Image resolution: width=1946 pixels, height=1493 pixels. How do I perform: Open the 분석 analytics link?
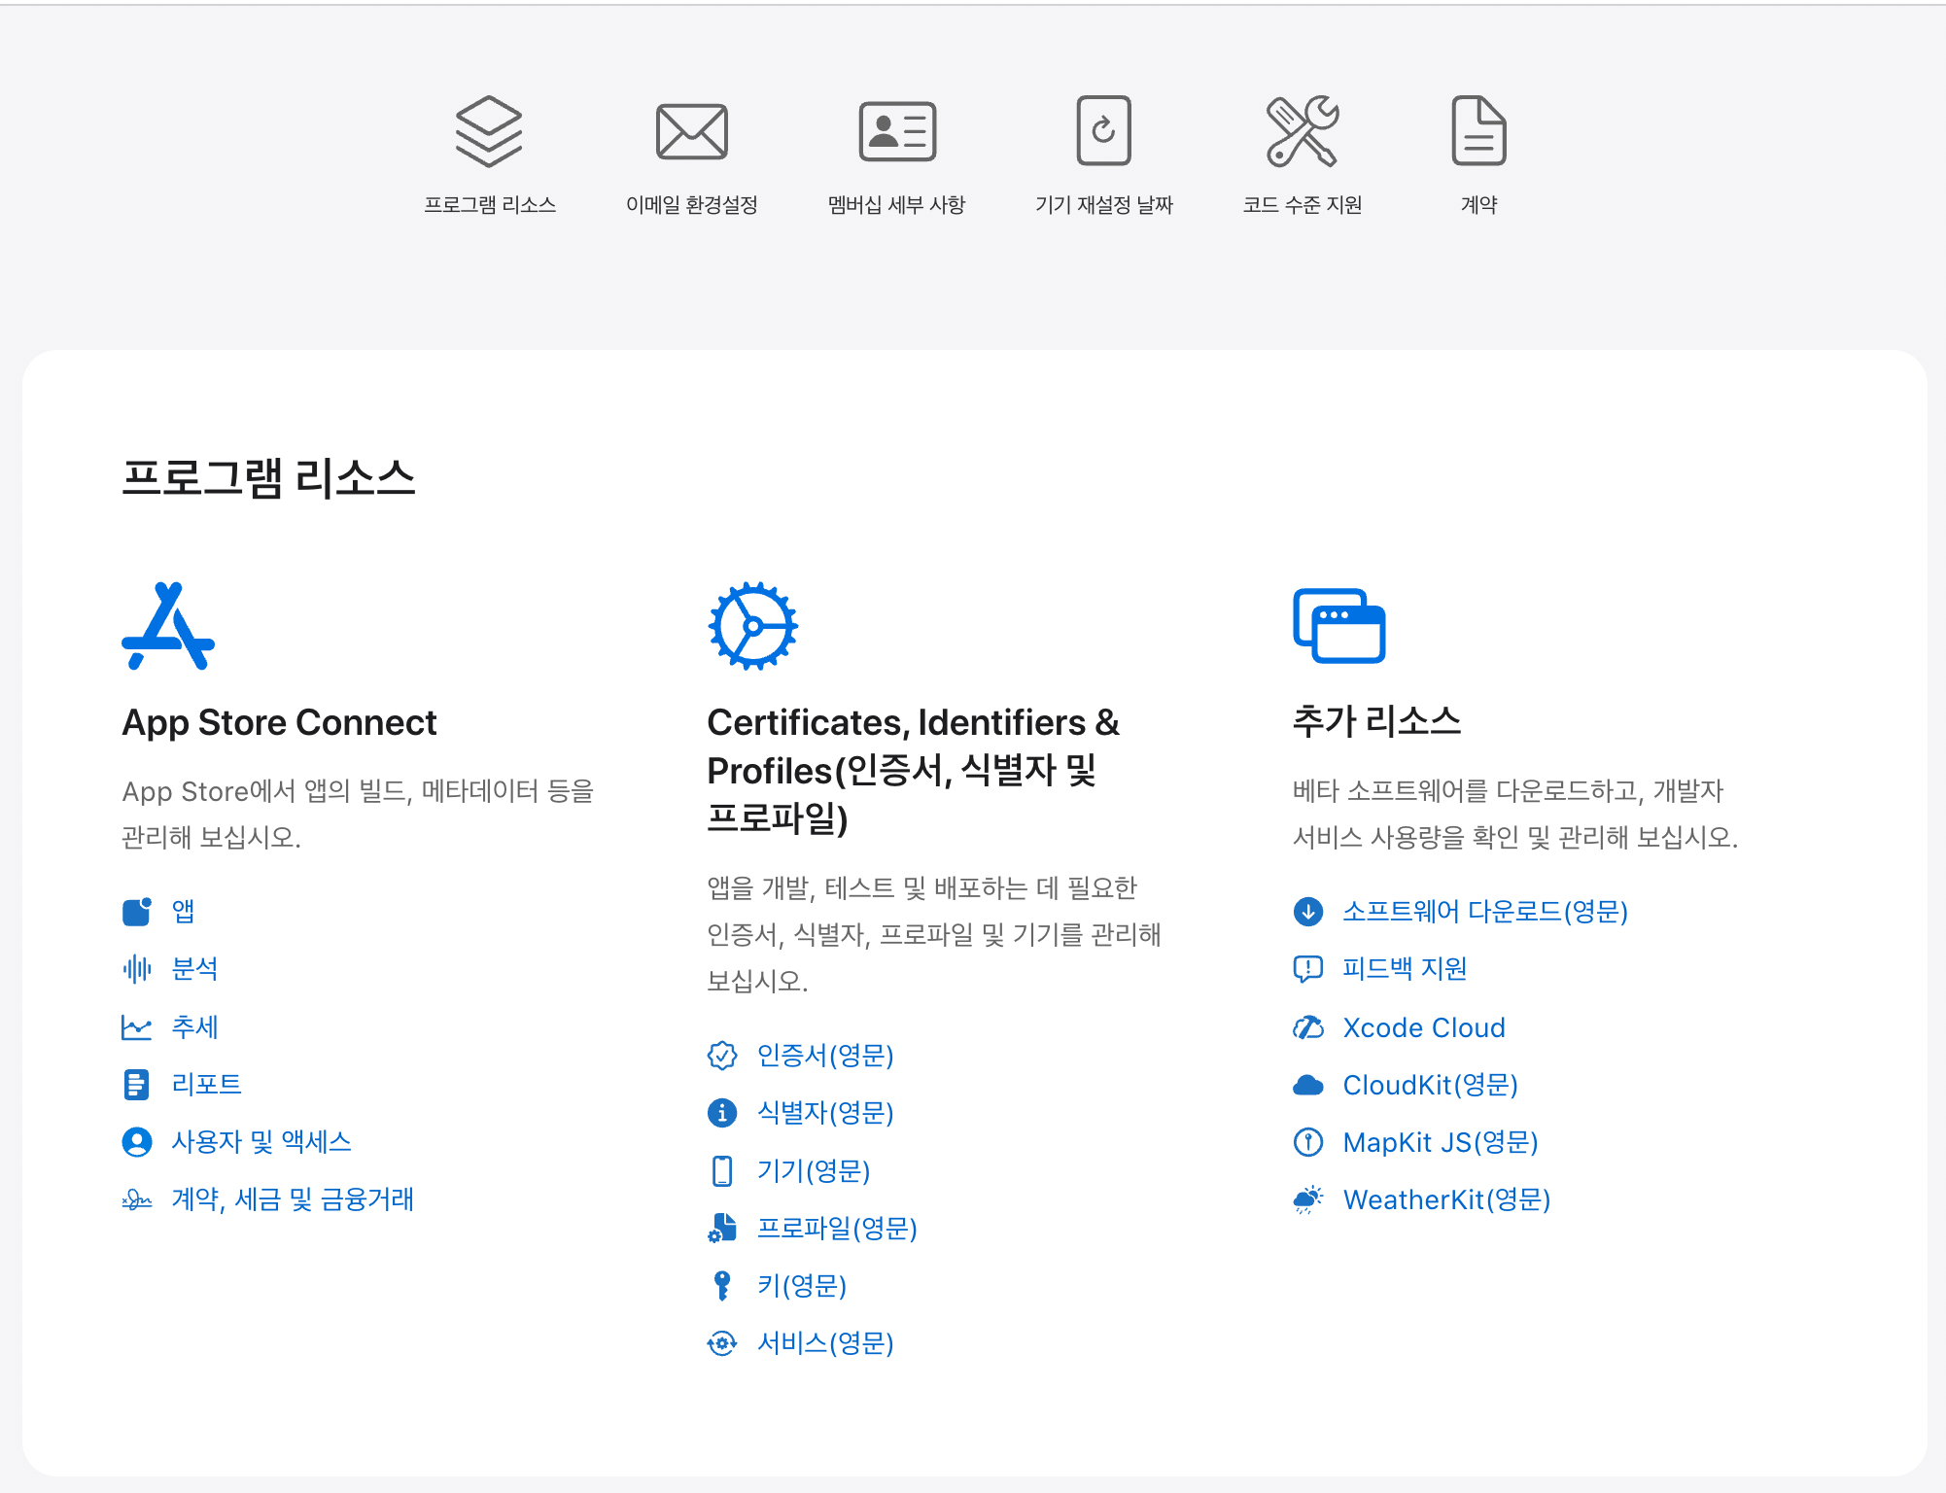coord(194,969)
